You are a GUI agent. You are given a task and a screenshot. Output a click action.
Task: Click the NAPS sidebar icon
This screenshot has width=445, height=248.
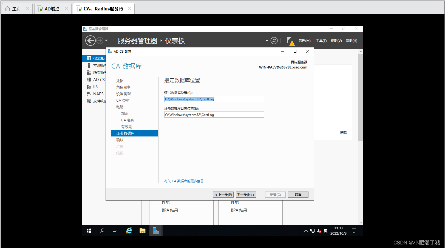point(89,94)
